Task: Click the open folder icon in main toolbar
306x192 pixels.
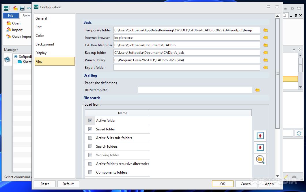Action: pyautogui.click(x=15, y=8)
